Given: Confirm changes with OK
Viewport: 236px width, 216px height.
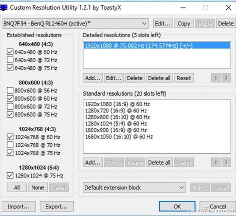Looking at the screenshot, I should coord(177,206).
